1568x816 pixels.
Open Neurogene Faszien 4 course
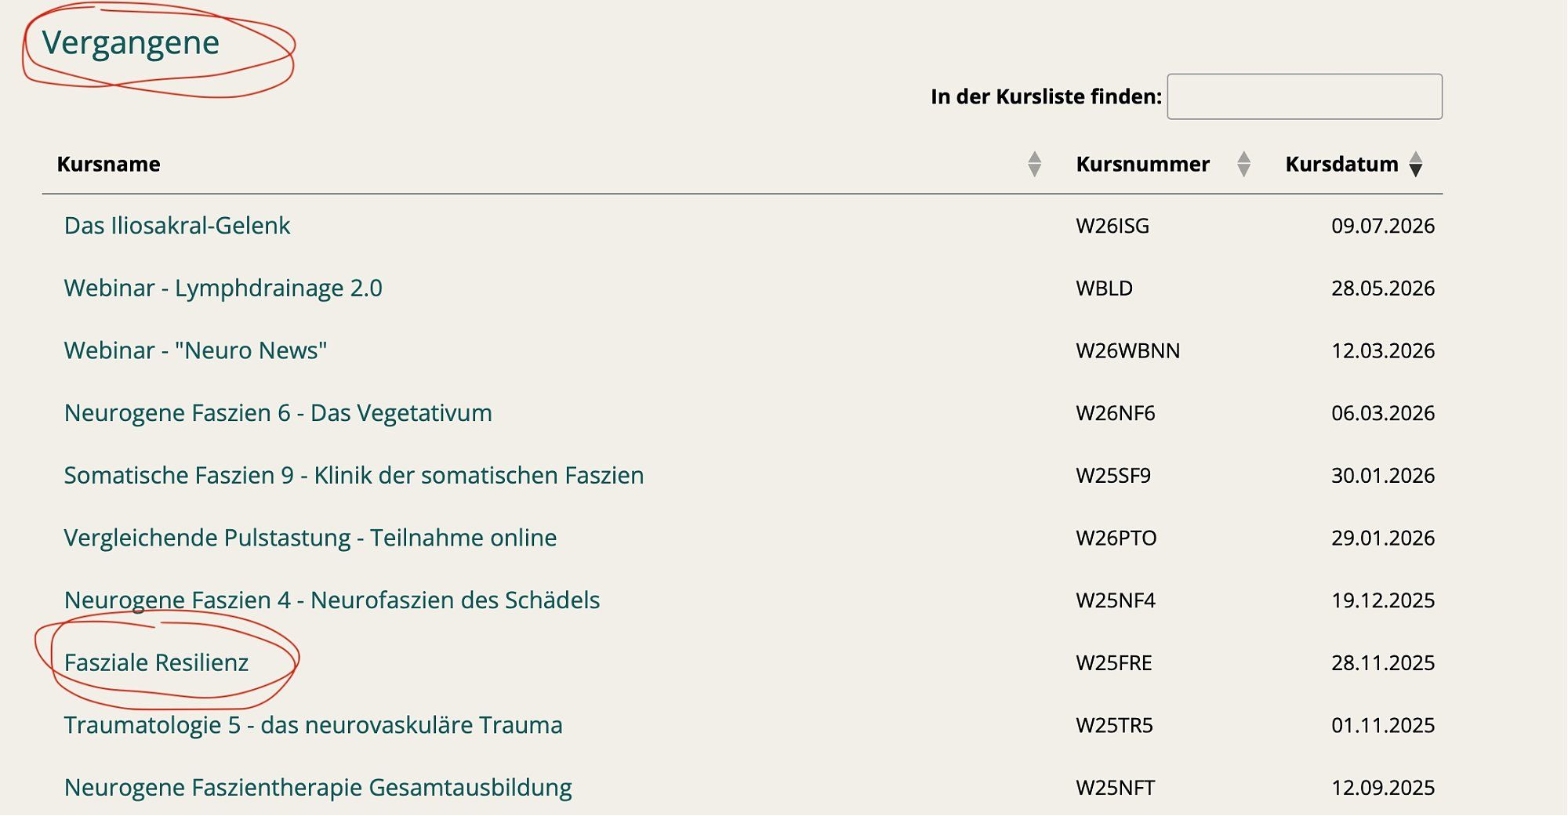click(332, 600)
